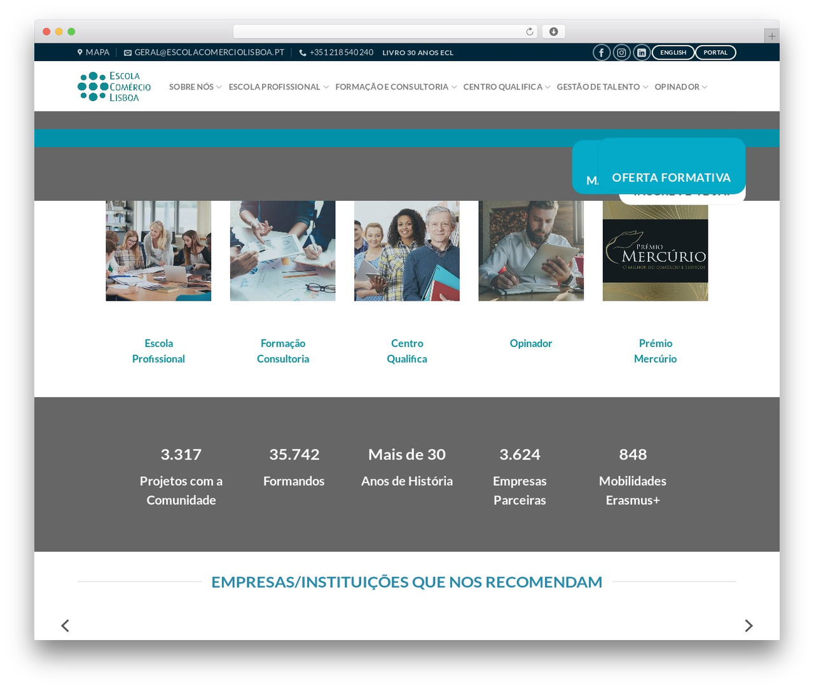
Task: Open the Centro Qualifica thumbnail image
Action: 407,251
